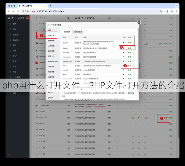Toggle the PHP 8.0.26 homepage display switch

click(146, 118)
